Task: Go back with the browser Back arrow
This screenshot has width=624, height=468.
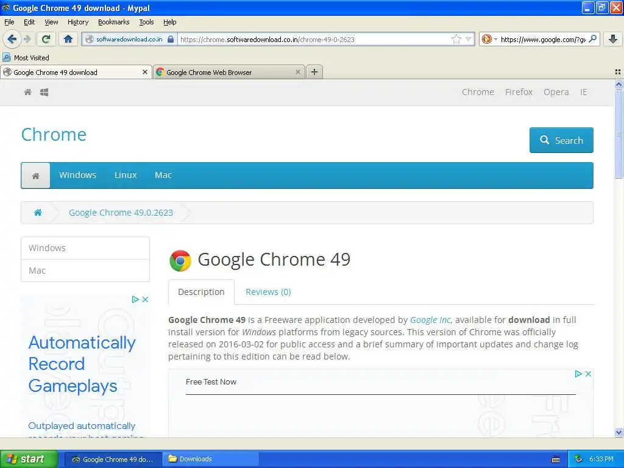Action: coord(12,39)
